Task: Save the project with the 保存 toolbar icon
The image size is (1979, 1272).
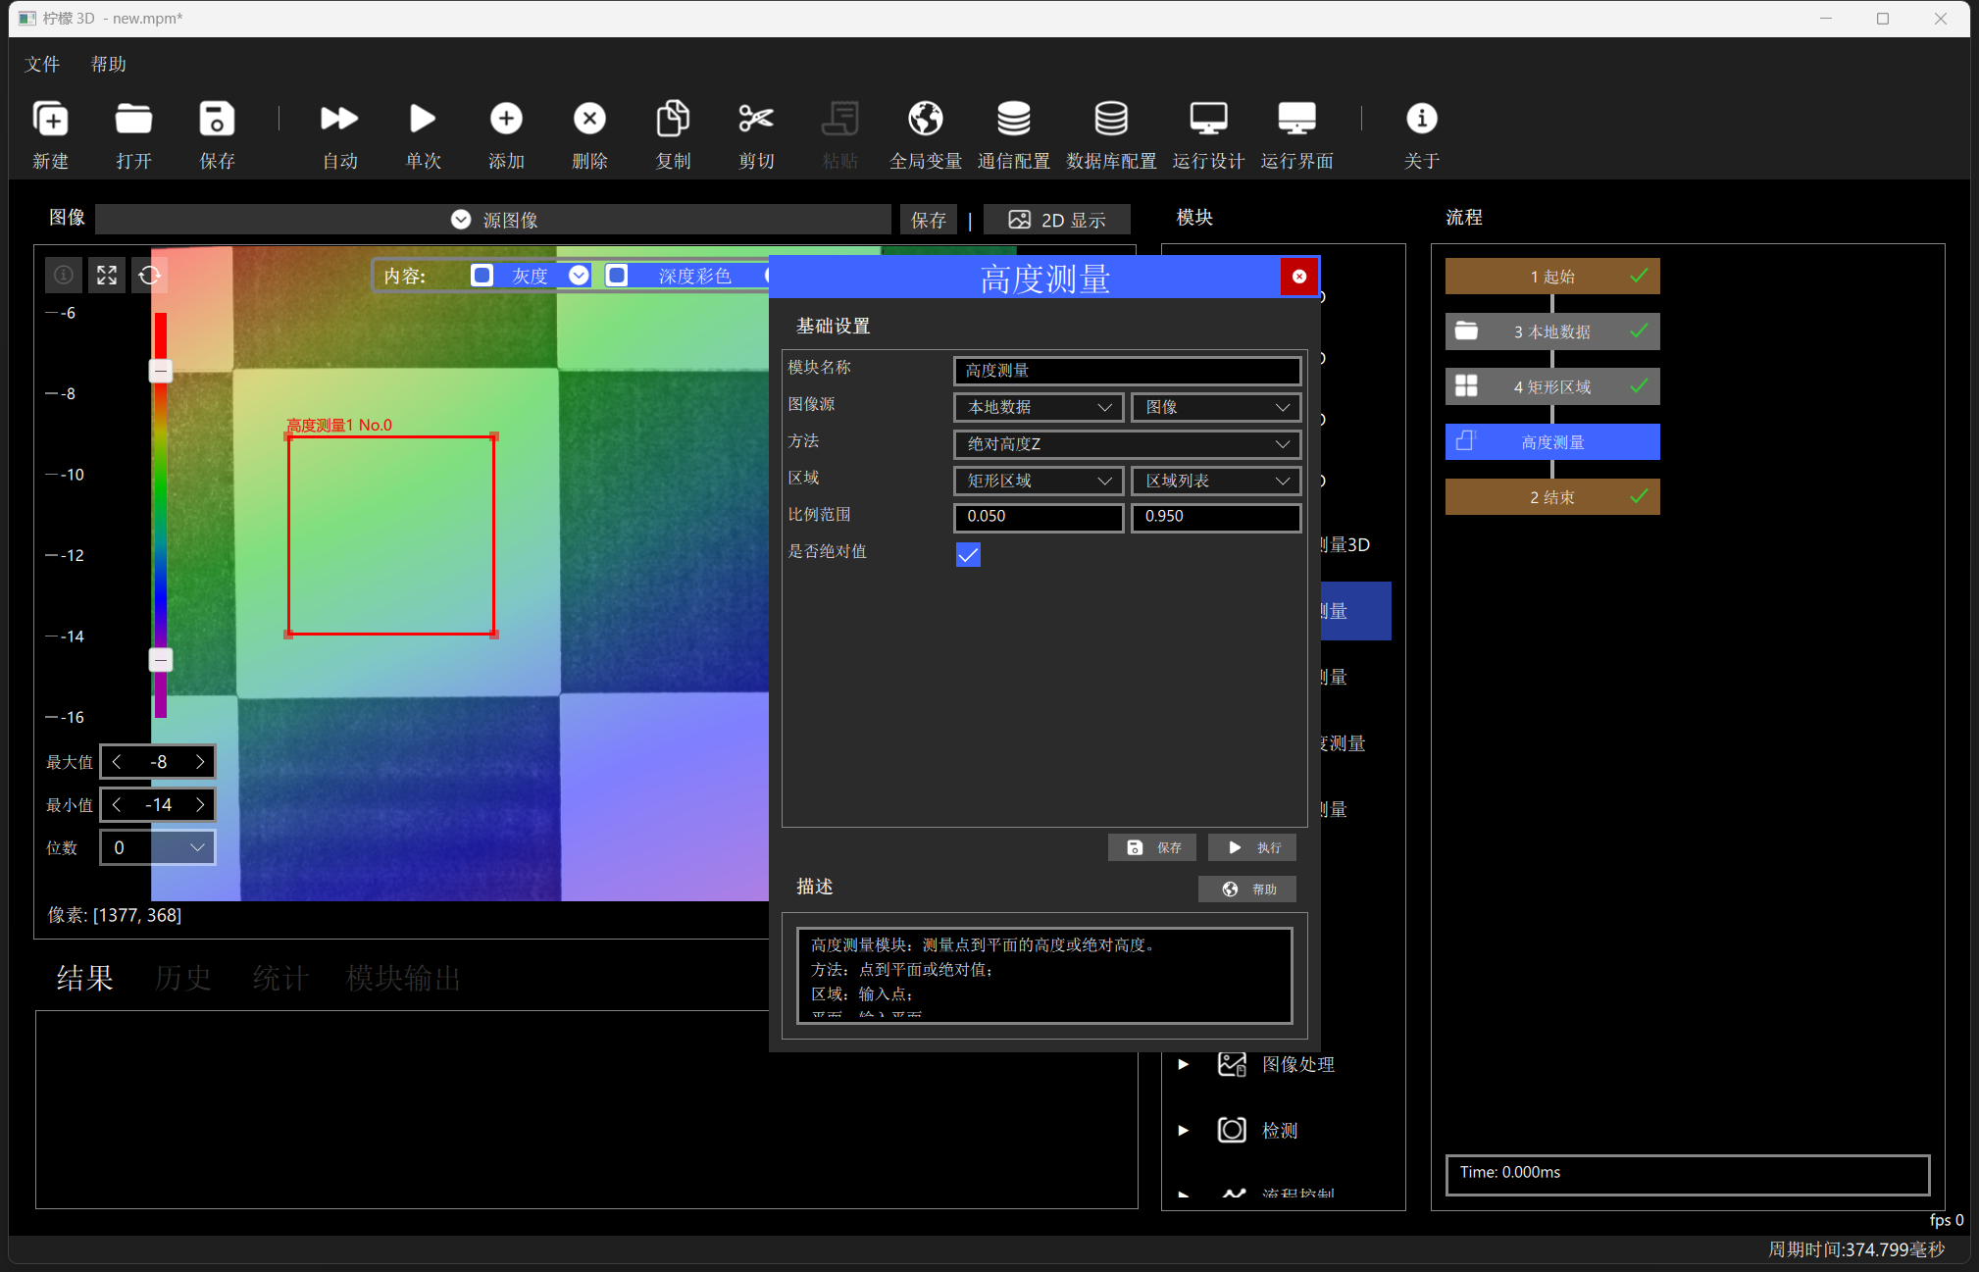Action: pos(217,120)
